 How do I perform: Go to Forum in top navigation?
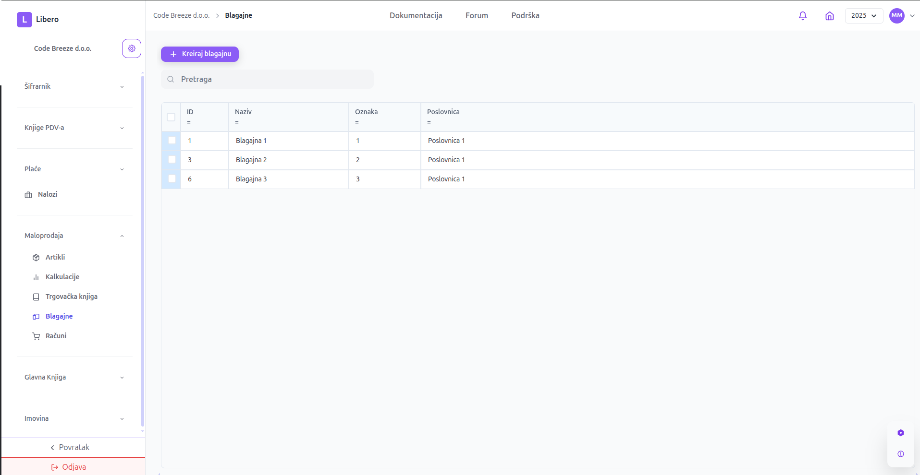pos(476,16)
